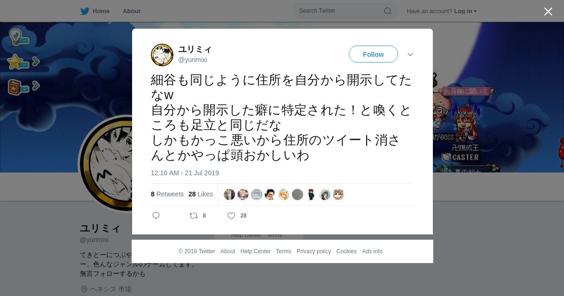Viewport: 564px width, 296px height.
Task: Open the About menu item in top bar
Action: click(x=132, y=11)
